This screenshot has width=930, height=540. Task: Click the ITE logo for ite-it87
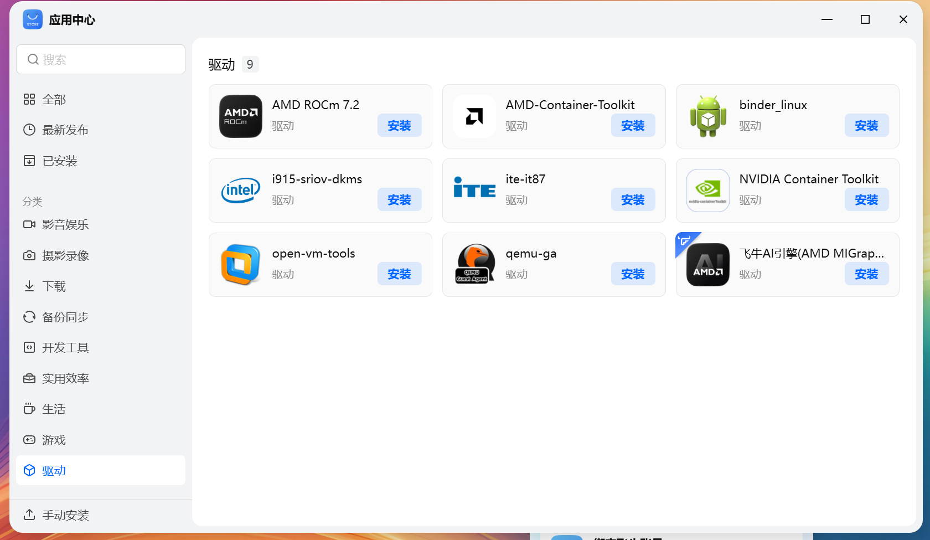tap(474, 191)
